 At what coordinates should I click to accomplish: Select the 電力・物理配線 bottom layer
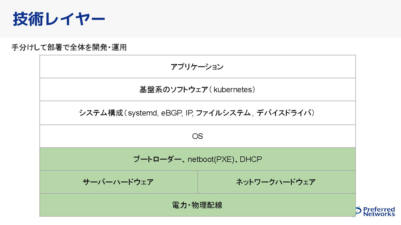coord(197,205)
